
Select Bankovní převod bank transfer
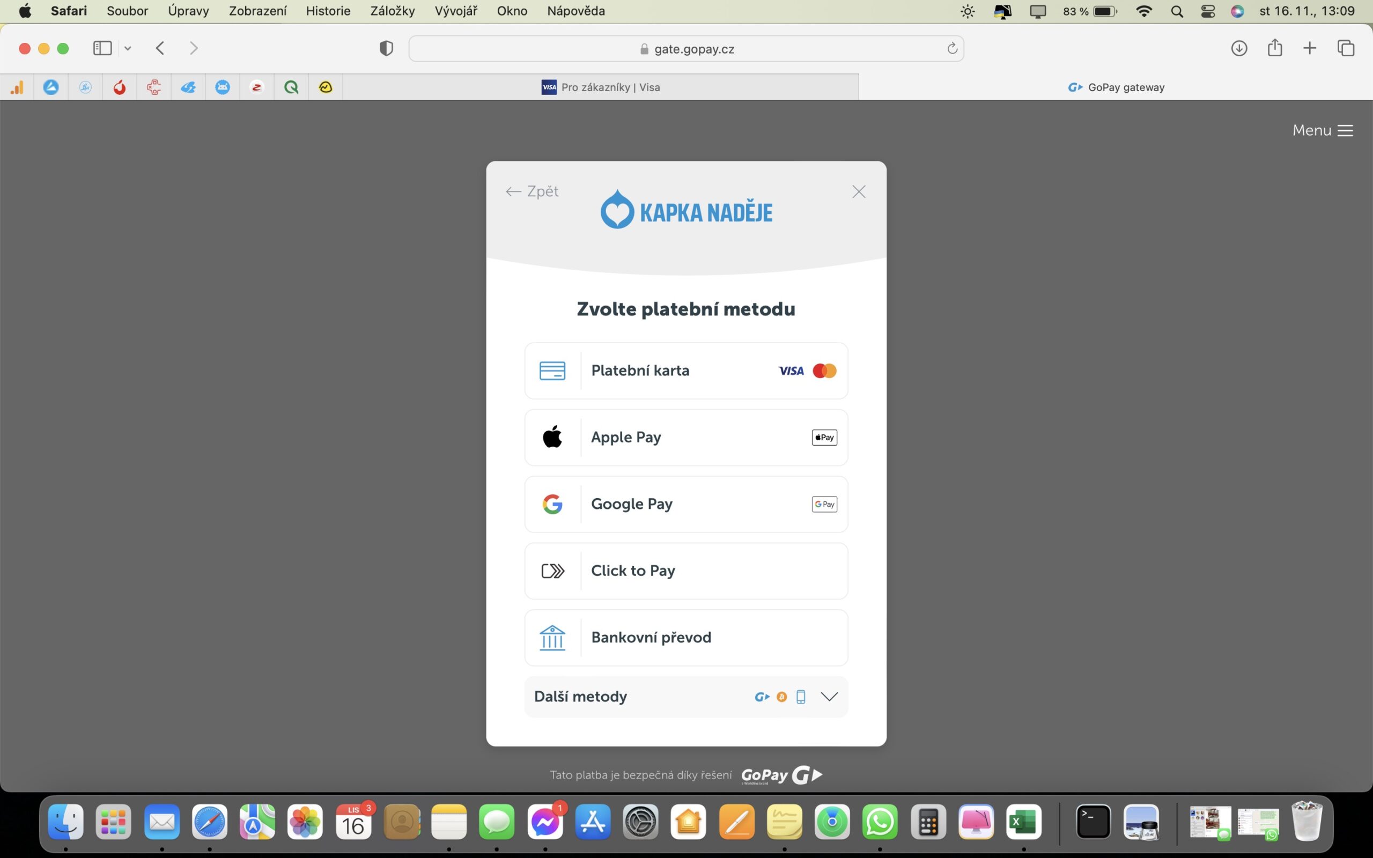(685, 637)
